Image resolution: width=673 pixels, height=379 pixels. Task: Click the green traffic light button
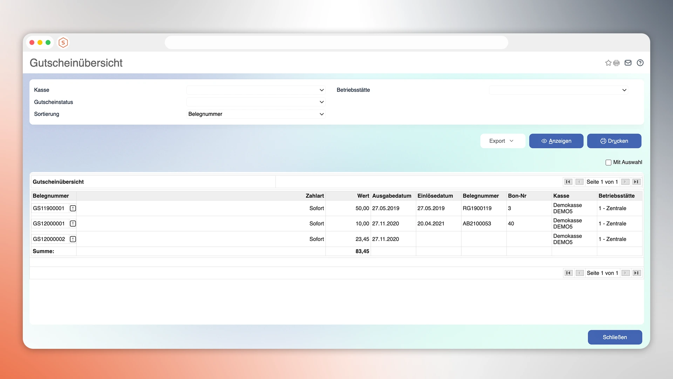point(48,42)
